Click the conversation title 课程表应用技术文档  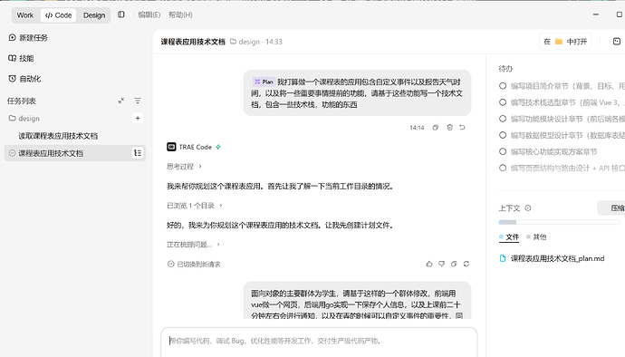click(193, 42)
